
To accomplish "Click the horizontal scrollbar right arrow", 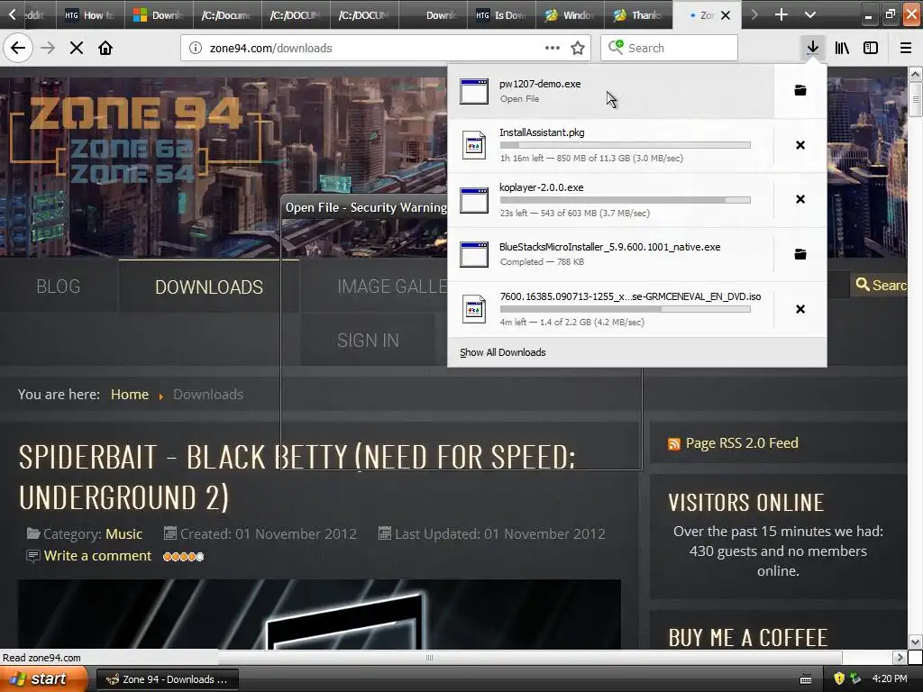I will pyautogui.click(x=899, y=657).
